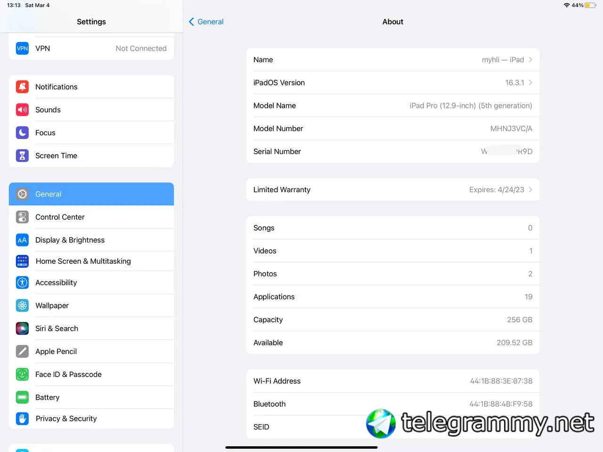Tap the Applications count 19
Viewport: 603px width, 452px height.
pyautogui.click(x=529, y=296)
